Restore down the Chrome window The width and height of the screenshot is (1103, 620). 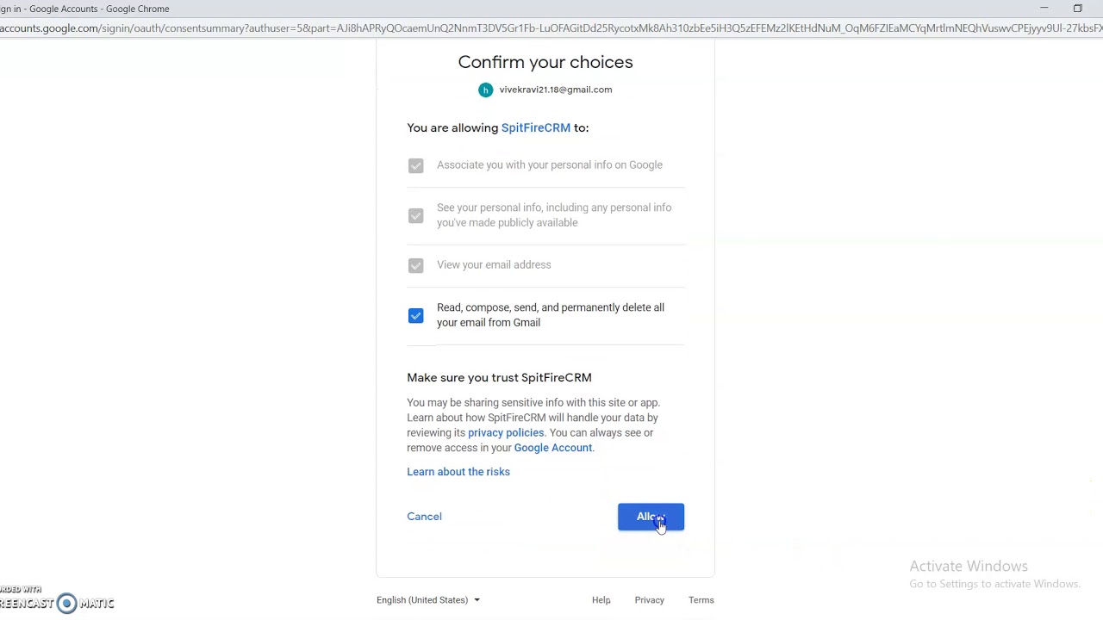click(1078, 9)
